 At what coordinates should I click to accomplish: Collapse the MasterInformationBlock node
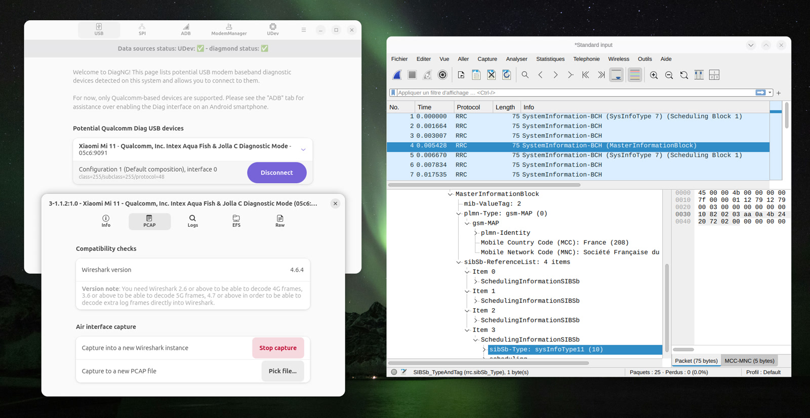tap(450, 194)
